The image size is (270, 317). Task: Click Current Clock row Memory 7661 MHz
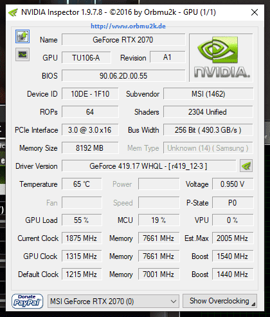[x=159, y=238]
